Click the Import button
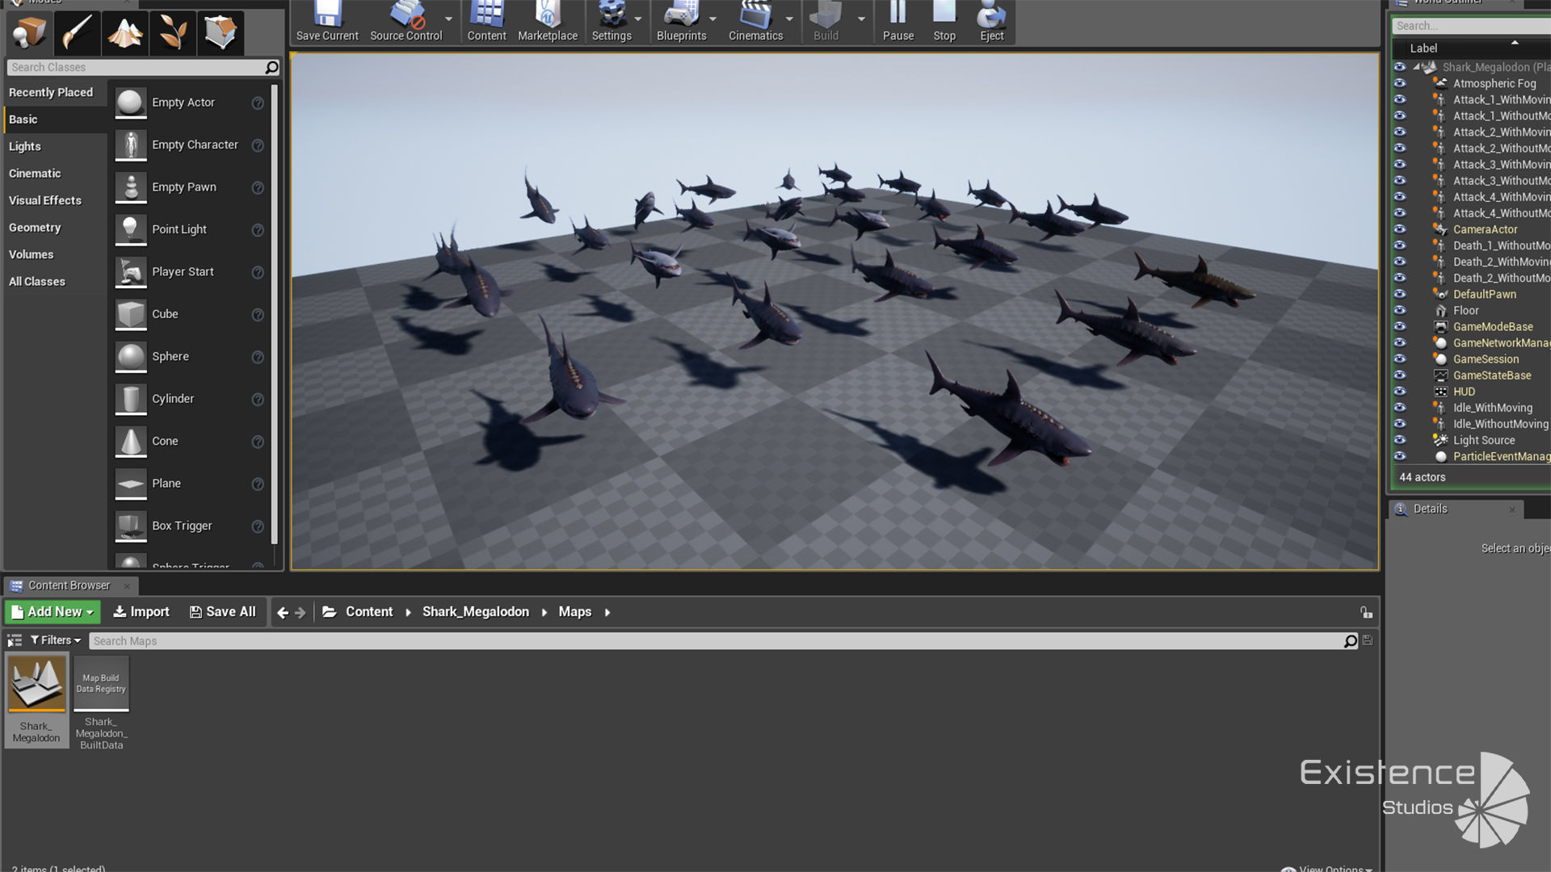Image resolution: width=1551 pixels, height=872 pixels. [x=141, y=612]
